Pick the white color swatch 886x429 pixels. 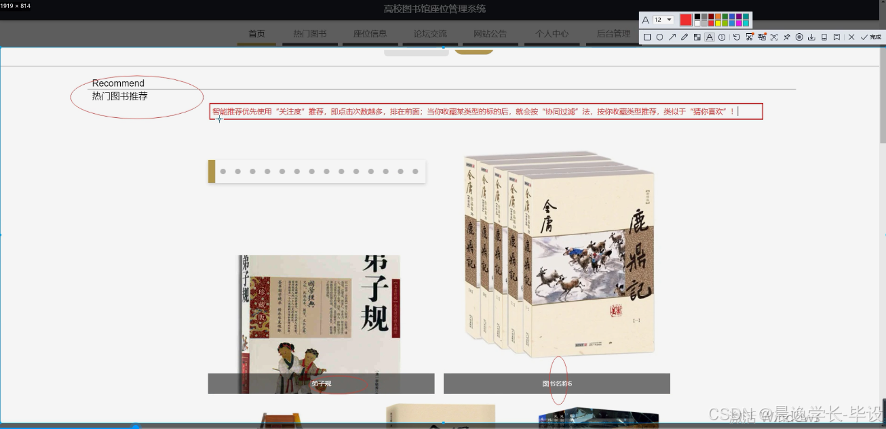(x=697, y=23)
